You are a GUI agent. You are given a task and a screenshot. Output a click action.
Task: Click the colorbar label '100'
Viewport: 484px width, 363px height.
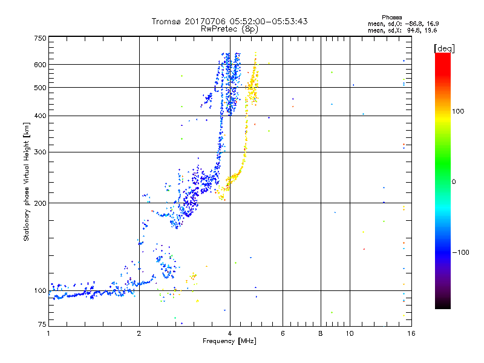coord(458,111)
